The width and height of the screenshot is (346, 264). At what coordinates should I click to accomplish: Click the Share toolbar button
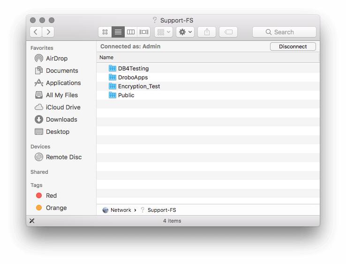coord(207,32)
